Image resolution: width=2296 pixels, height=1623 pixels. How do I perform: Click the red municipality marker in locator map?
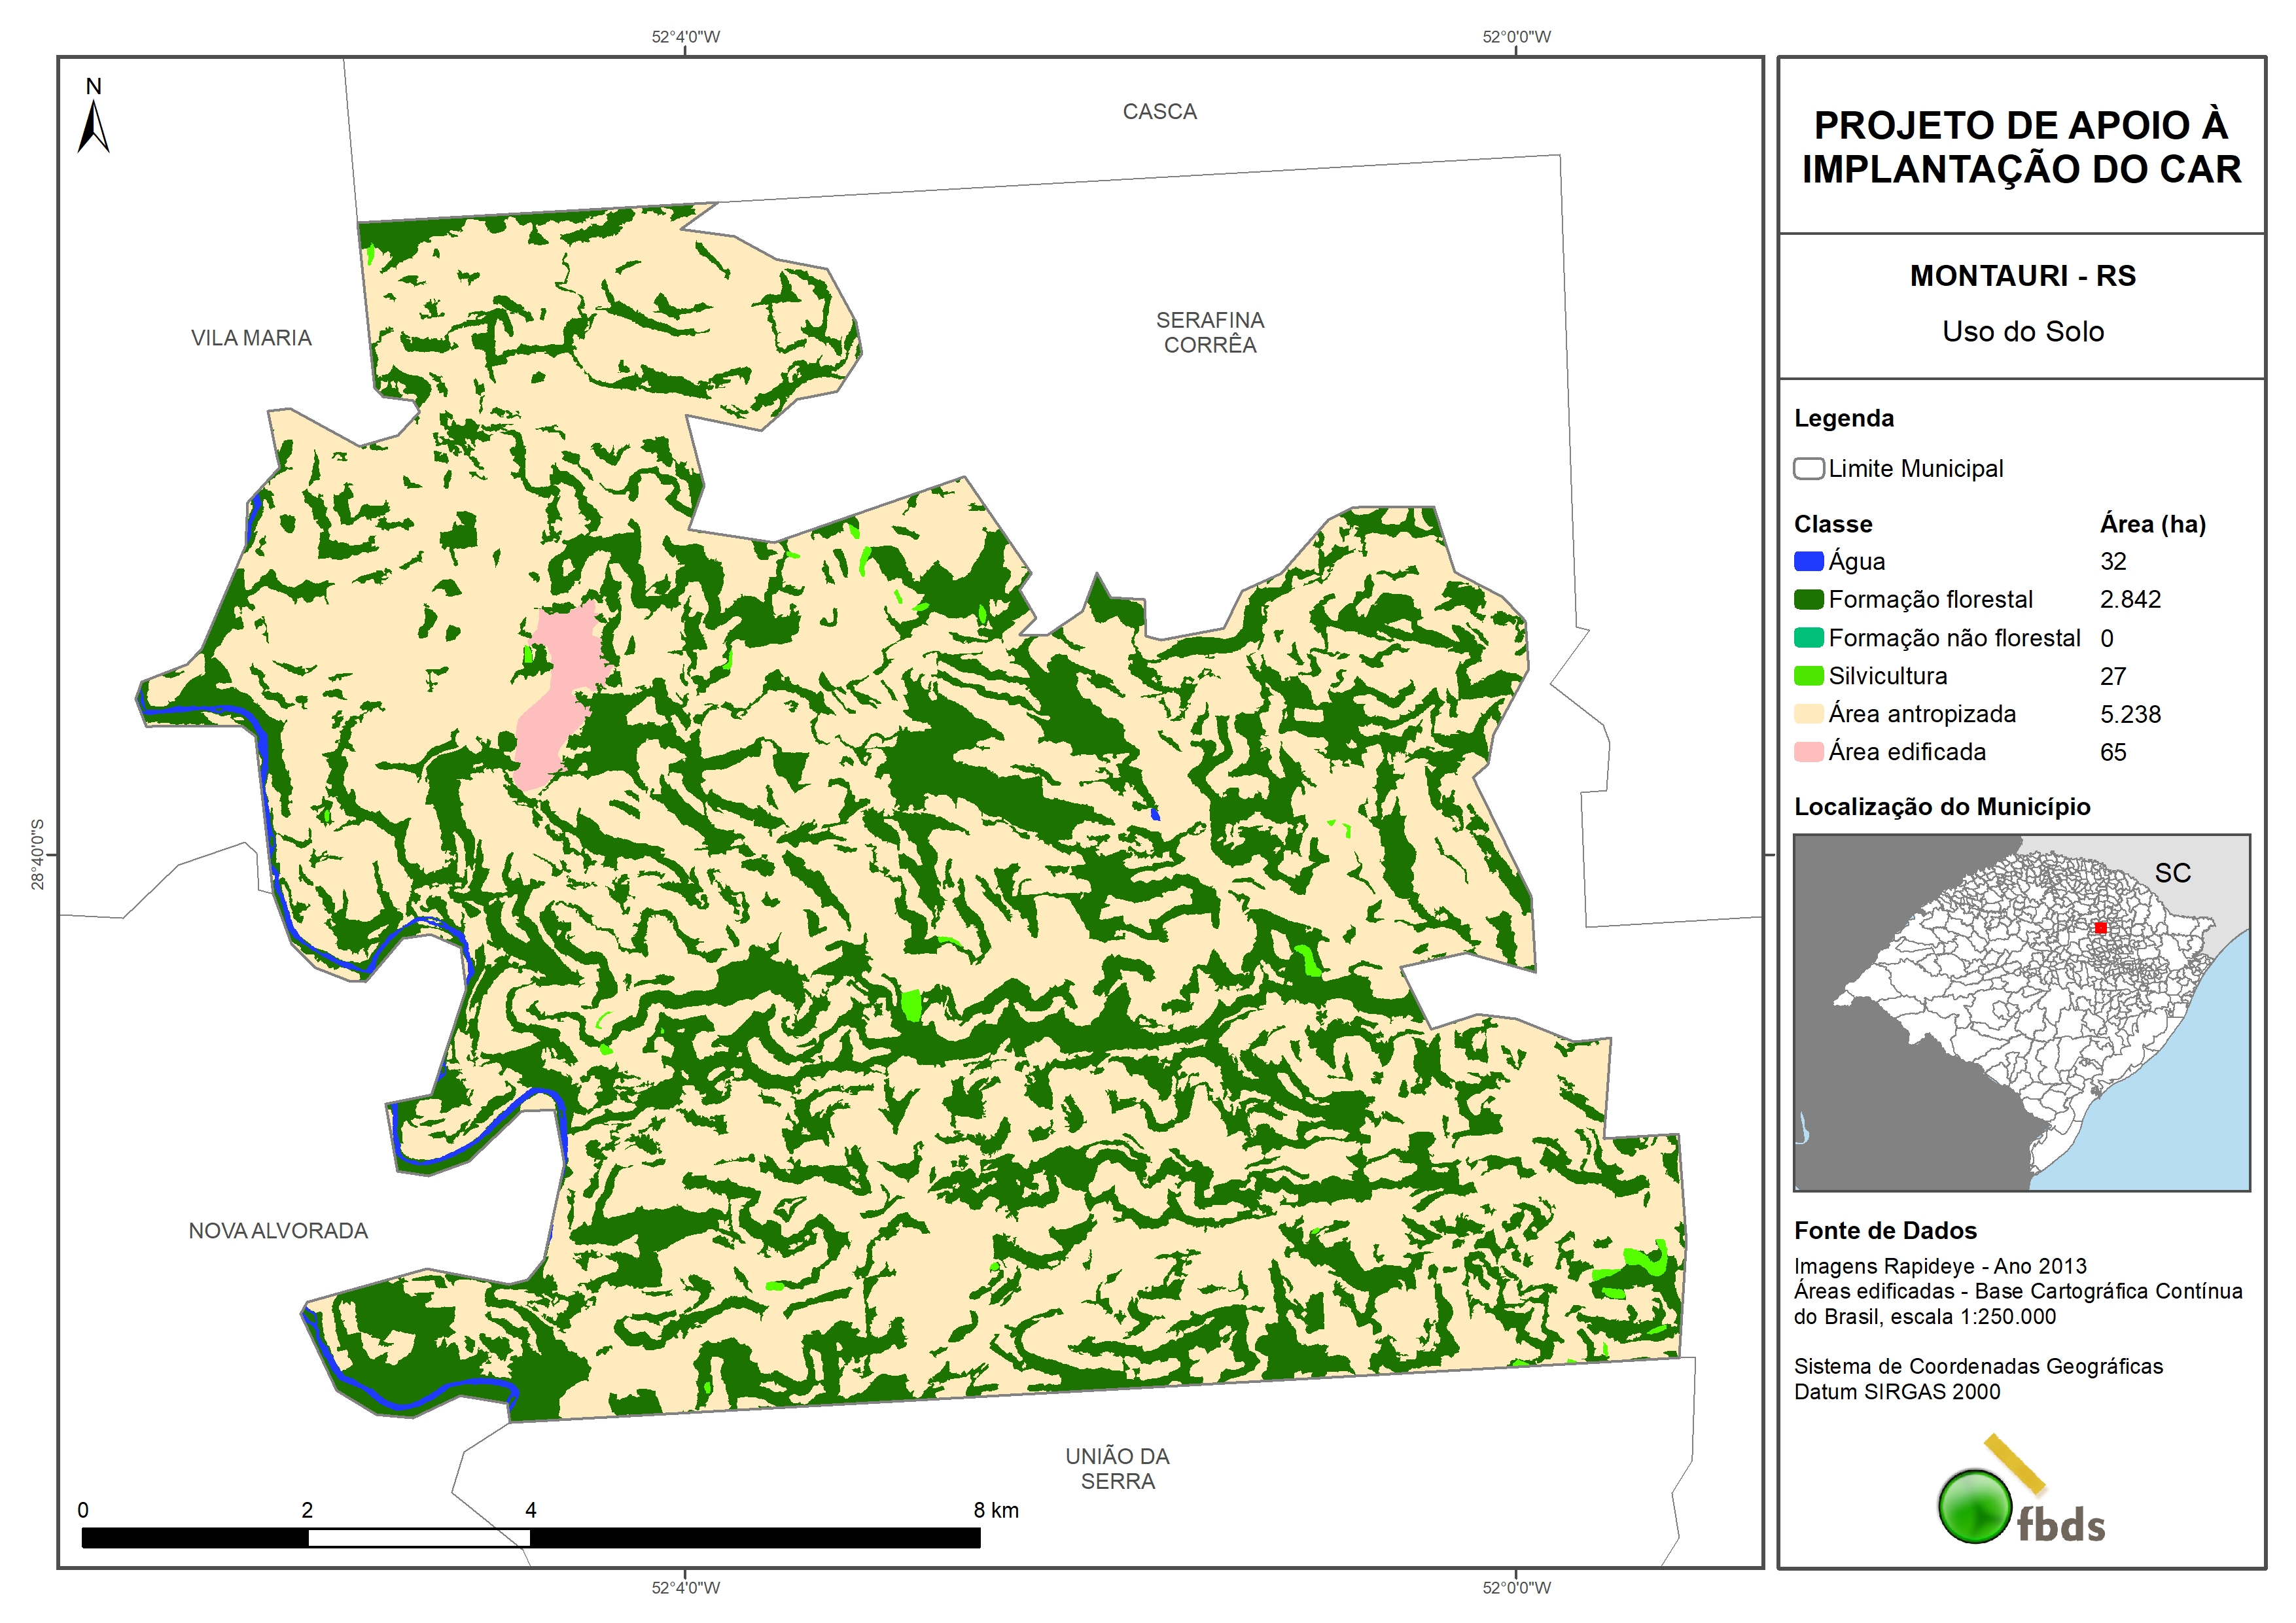[2101, 928]
